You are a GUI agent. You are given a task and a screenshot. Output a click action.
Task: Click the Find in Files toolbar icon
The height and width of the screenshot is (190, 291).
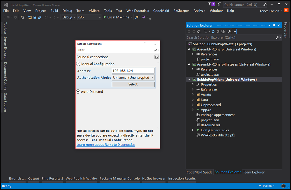(x=137, y=17)
